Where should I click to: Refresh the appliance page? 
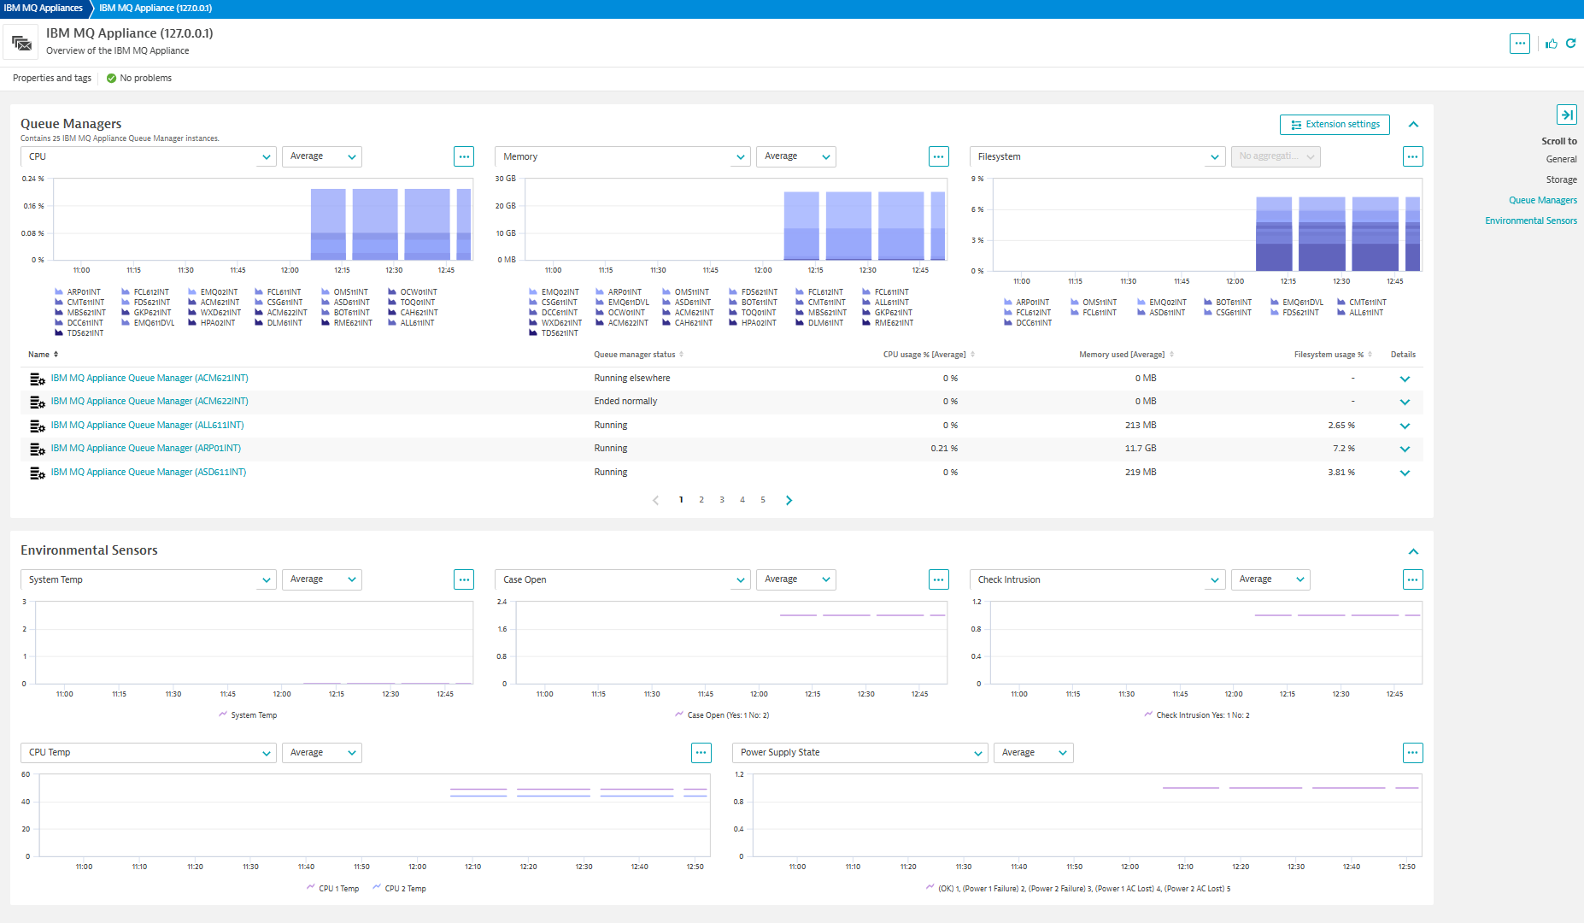point(1570,44)
